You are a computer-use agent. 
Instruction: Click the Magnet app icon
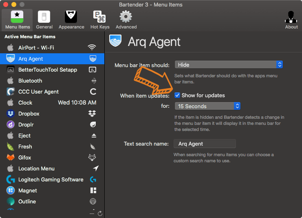11,190
